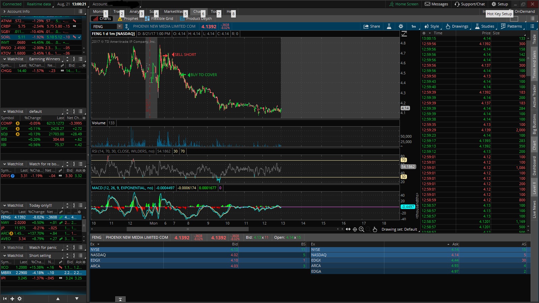Open Time and Sales column gear icon
Viewport: 539px width, 303px height.
click(424, 33)
